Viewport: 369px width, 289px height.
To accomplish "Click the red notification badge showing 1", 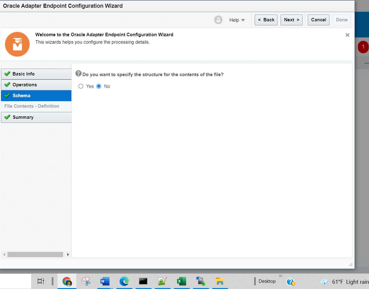I will (x=363, y=47).
